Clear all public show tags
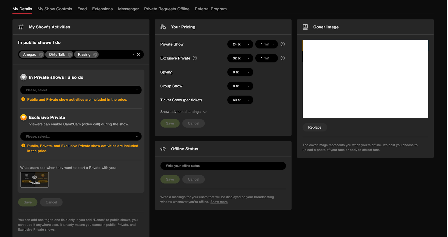 click(x=138, y=54)
